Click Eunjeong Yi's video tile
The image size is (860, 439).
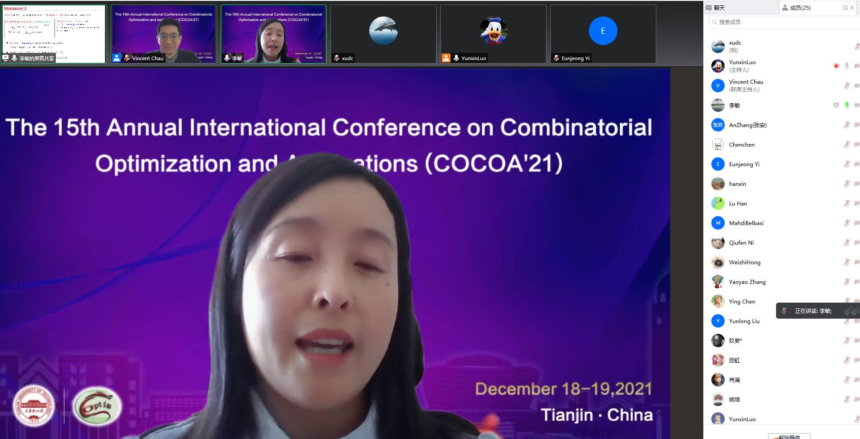[603, 34]
